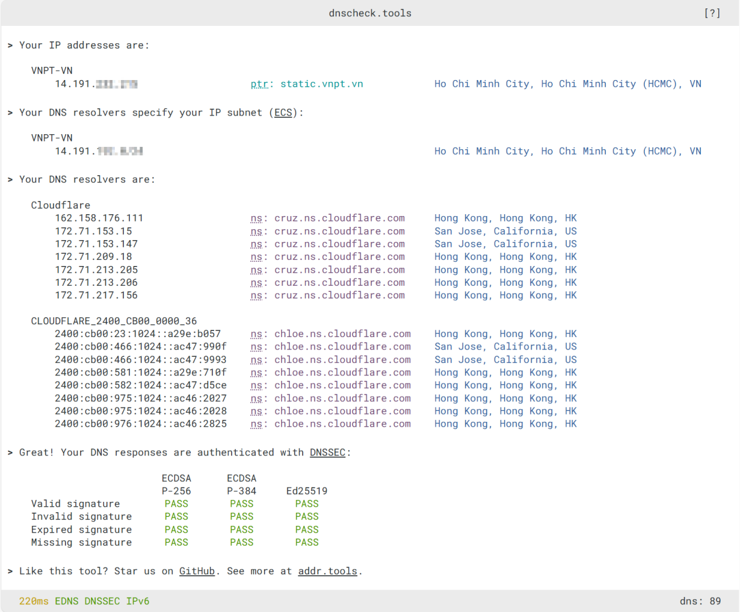Click Ed25519 Valid signature PASS result

tap(307, 504)
